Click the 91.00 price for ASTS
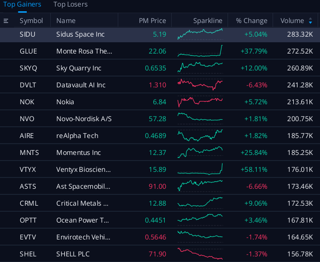This screenshot has height=262, width=320. coord(157,186)
